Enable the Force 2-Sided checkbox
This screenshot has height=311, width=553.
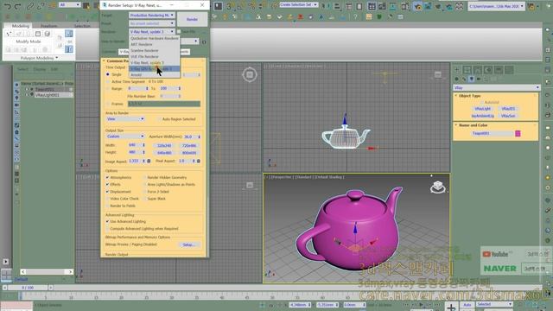coord(144,192)
